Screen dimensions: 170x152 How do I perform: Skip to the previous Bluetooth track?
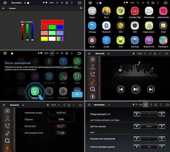point(121,89)
